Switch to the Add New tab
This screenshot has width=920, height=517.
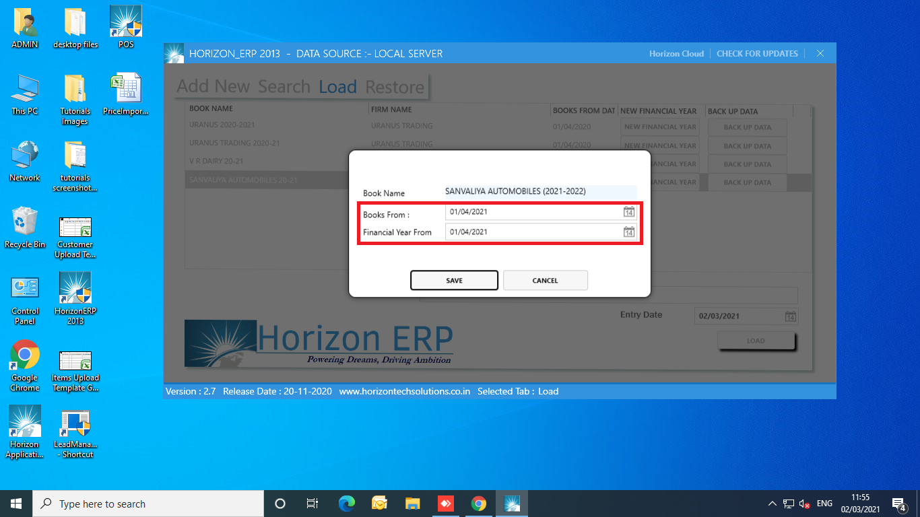[213, 87]
